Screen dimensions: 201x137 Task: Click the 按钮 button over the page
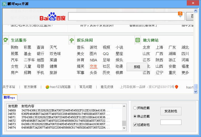click(137, 67)
